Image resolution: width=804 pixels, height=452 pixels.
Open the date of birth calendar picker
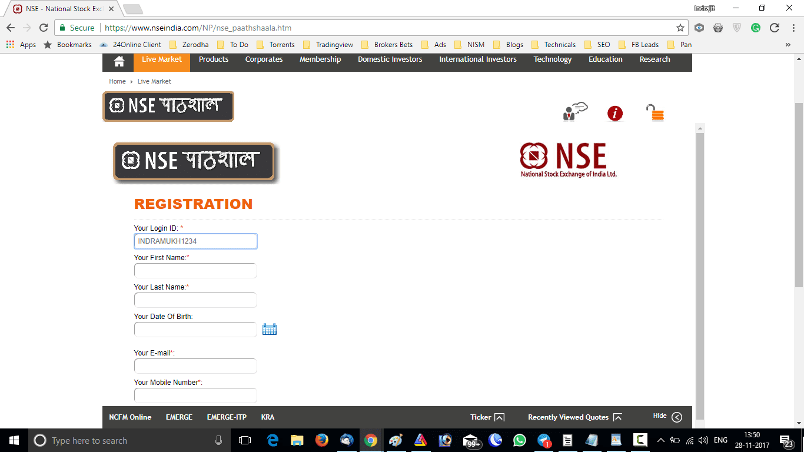(x=270, y=329)
